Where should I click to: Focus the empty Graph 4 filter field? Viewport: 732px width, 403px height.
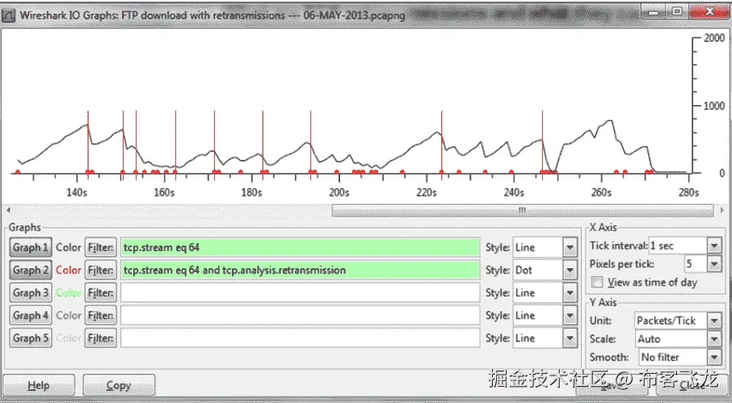pos(301,315)
